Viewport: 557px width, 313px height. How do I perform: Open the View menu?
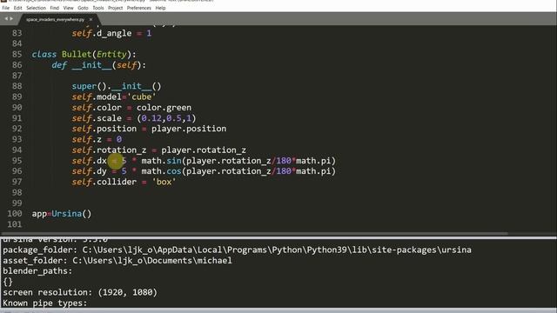click(x=68, y=8)
